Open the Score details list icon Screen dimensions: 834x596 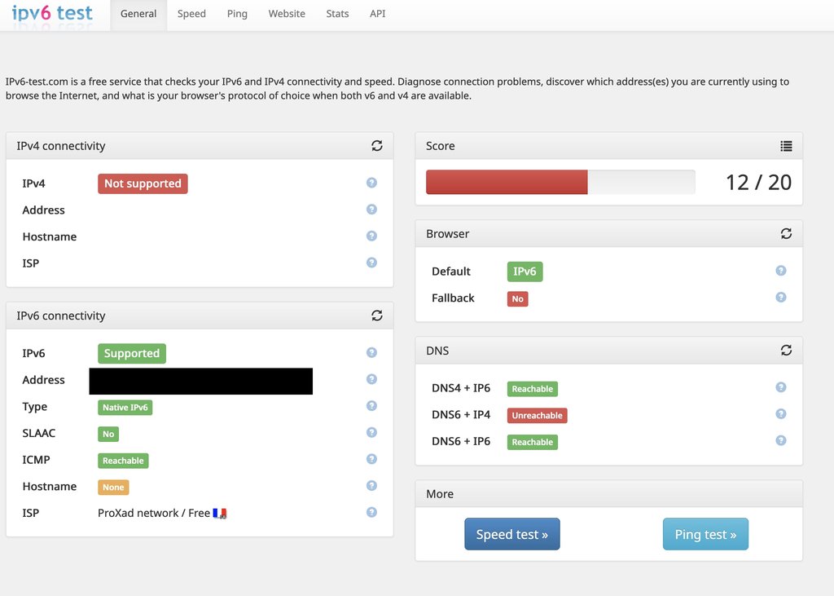tap(786, 146)
